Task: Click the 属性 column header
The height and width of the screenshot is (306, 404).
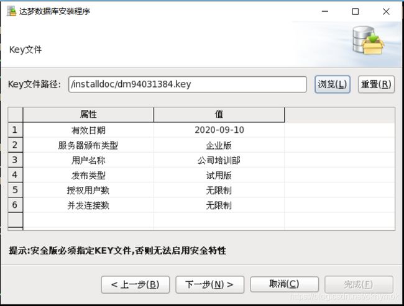Action: pyautogui.click(x=88, y=114)
